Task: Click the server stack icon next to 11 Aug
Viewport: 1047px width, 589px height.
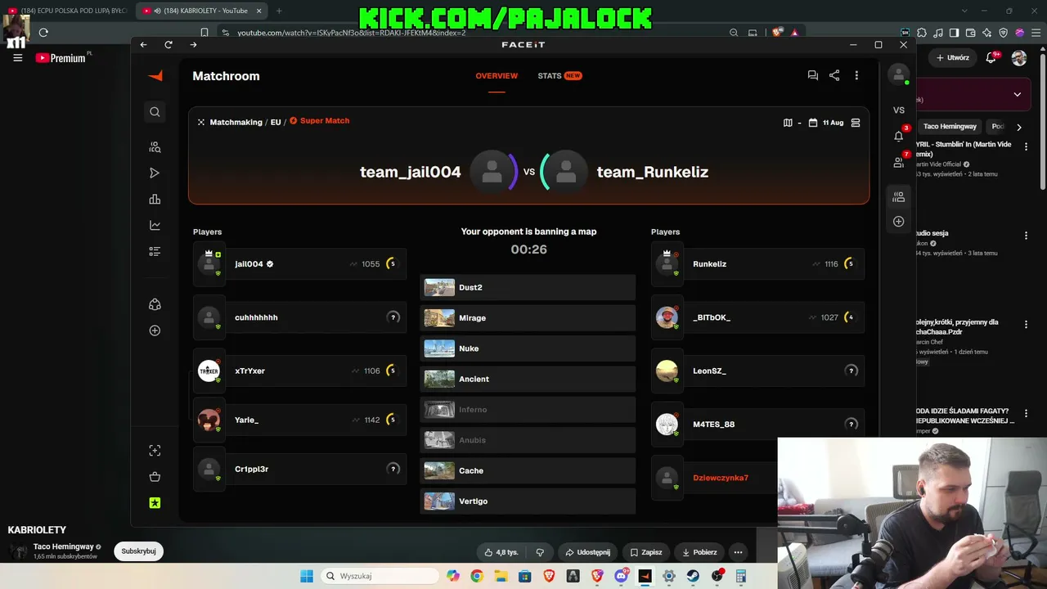Action: point(856,123)
